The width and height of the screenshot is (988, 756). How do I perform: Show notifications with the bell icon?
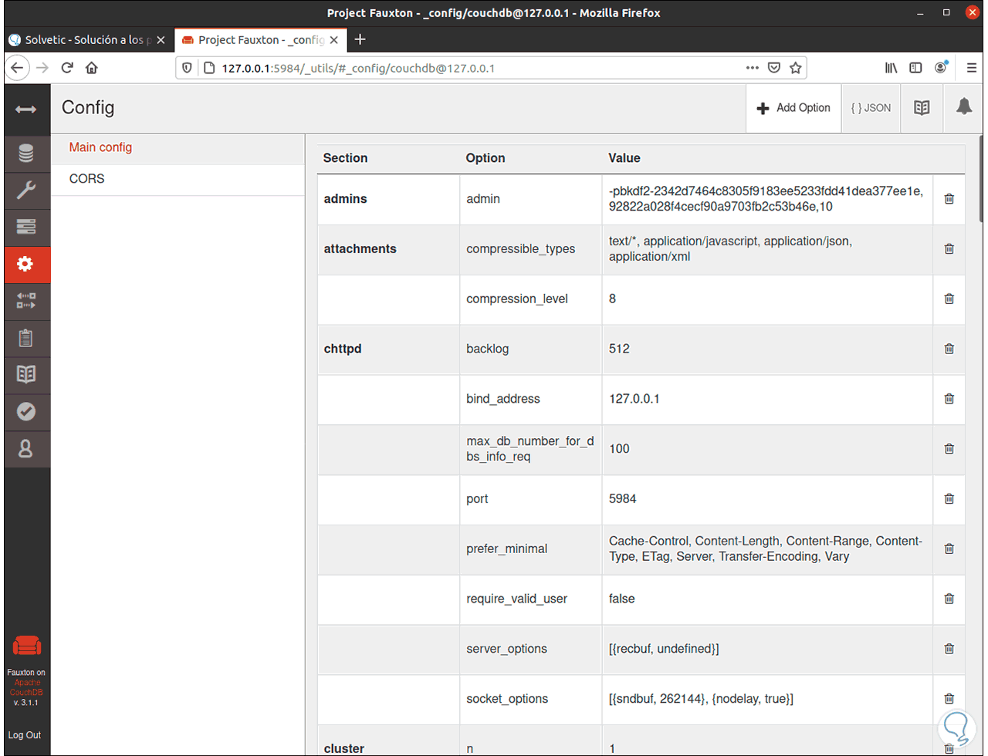click(x=964, y=107)
